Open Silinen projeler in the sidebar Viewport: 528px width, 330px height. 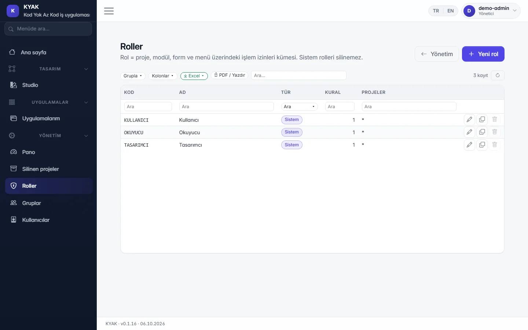[x=48, y=169]
